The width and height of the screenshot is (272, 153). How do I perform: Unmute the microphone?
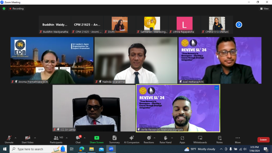pos(9,140)
